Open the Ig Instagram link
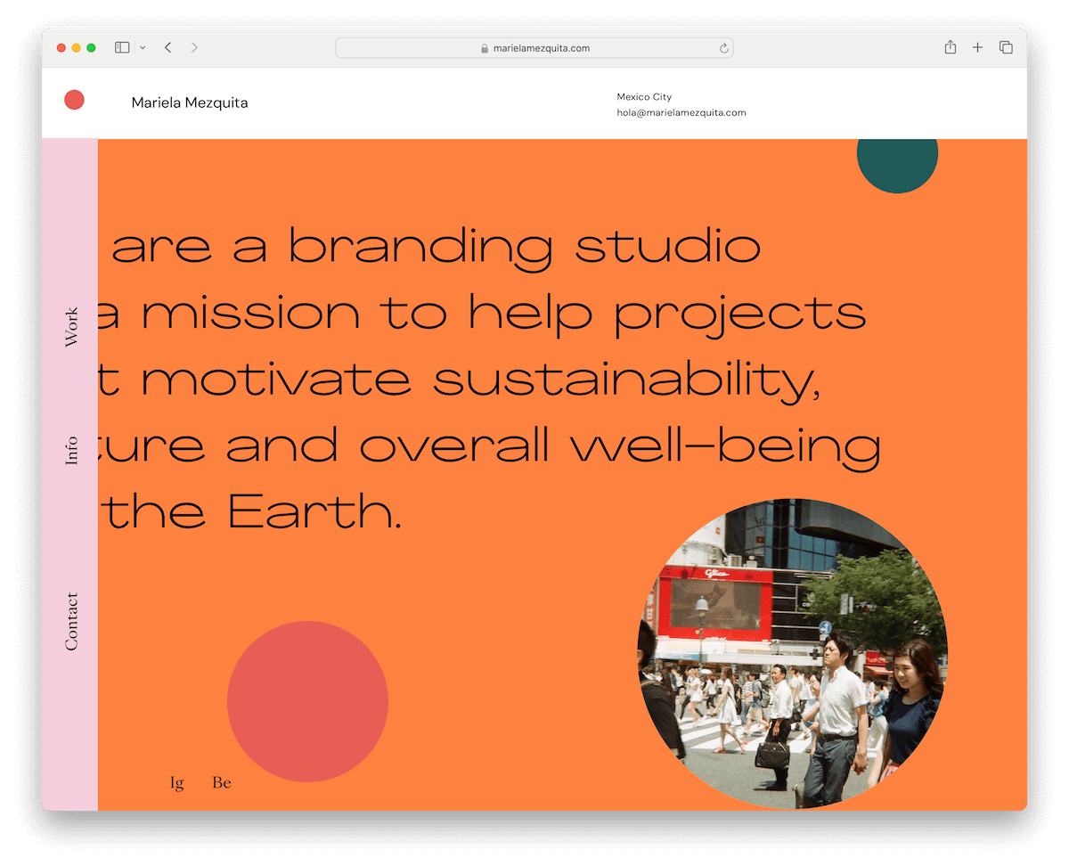This screenshot has width=1069, height=866. coord(177,782)
